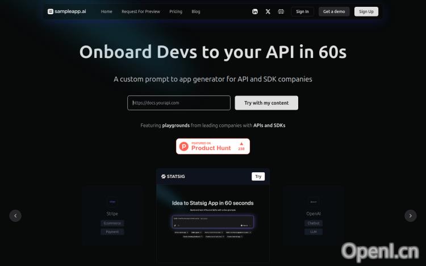Go to previous carousel slide

pos(15,215)
